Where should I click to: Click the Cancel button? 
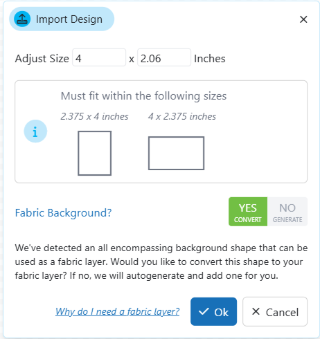[275, 311]
